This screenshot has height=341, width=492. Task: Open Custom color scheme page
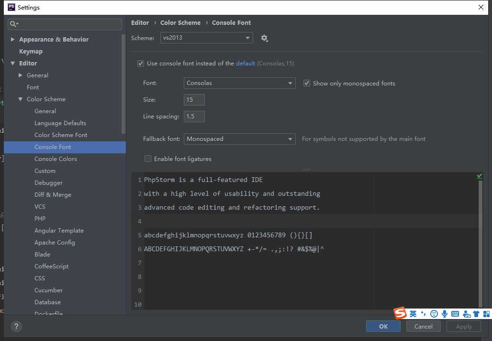coord(45,171)
